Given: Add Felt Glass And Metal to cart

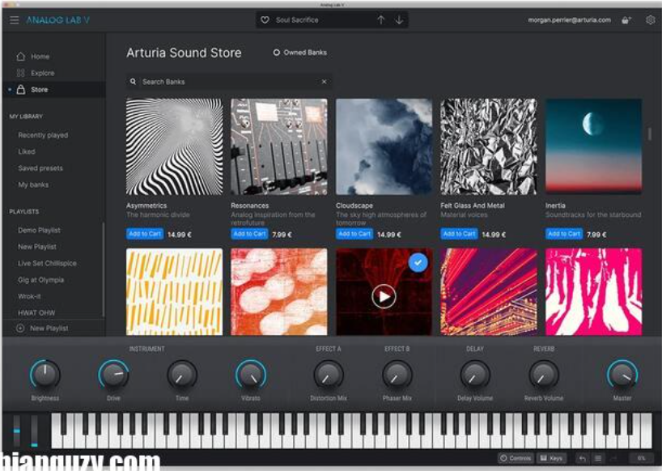Looking at the screenshot, I should [460, 234].
